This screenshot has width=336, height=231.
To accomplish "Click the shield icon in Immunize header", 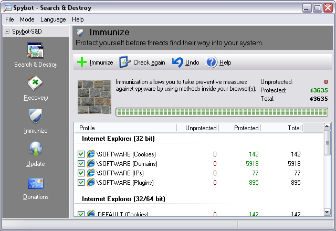I will (80, 33).
